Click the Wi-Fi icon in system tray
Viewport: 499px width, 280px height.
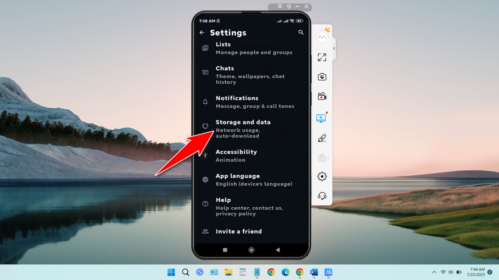(443, 273)
